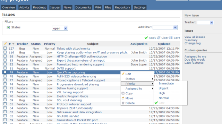Sort by the Tracker column header
This screenshot has width=222, height=124.
click(x=22, y=44)
